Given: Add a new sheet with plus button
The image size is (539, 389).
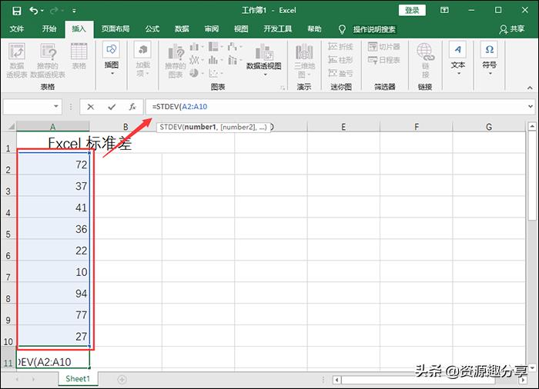Looking at the screenshot, I should tap(122, 379).
